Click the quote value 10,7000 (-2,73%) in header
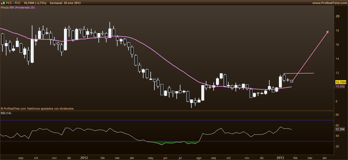Image resolution: width=348 pixels, height=160 pixels. tap(35, 3)
